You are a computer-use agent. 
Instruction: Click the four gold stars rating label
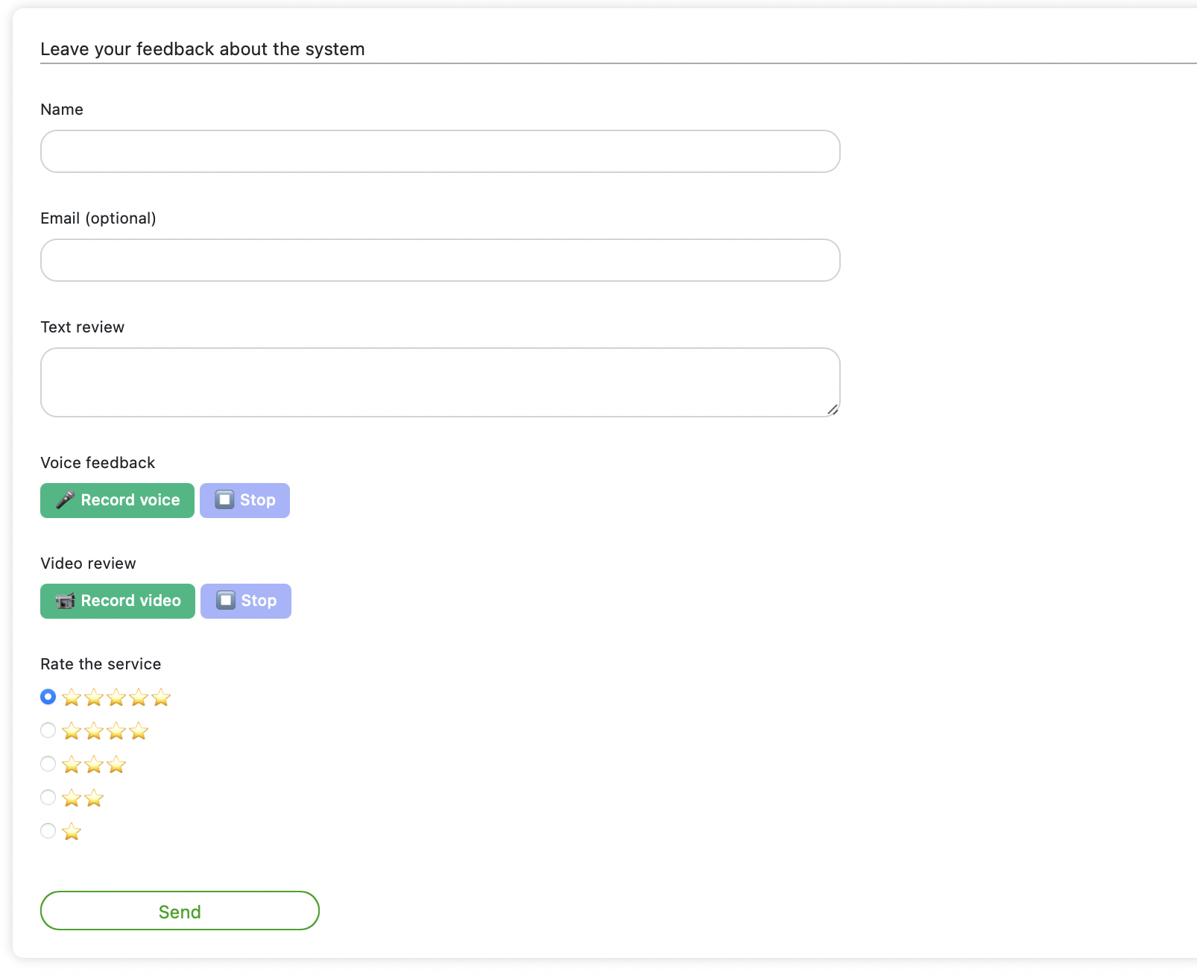pyautogui.click(x=105, y=731)
